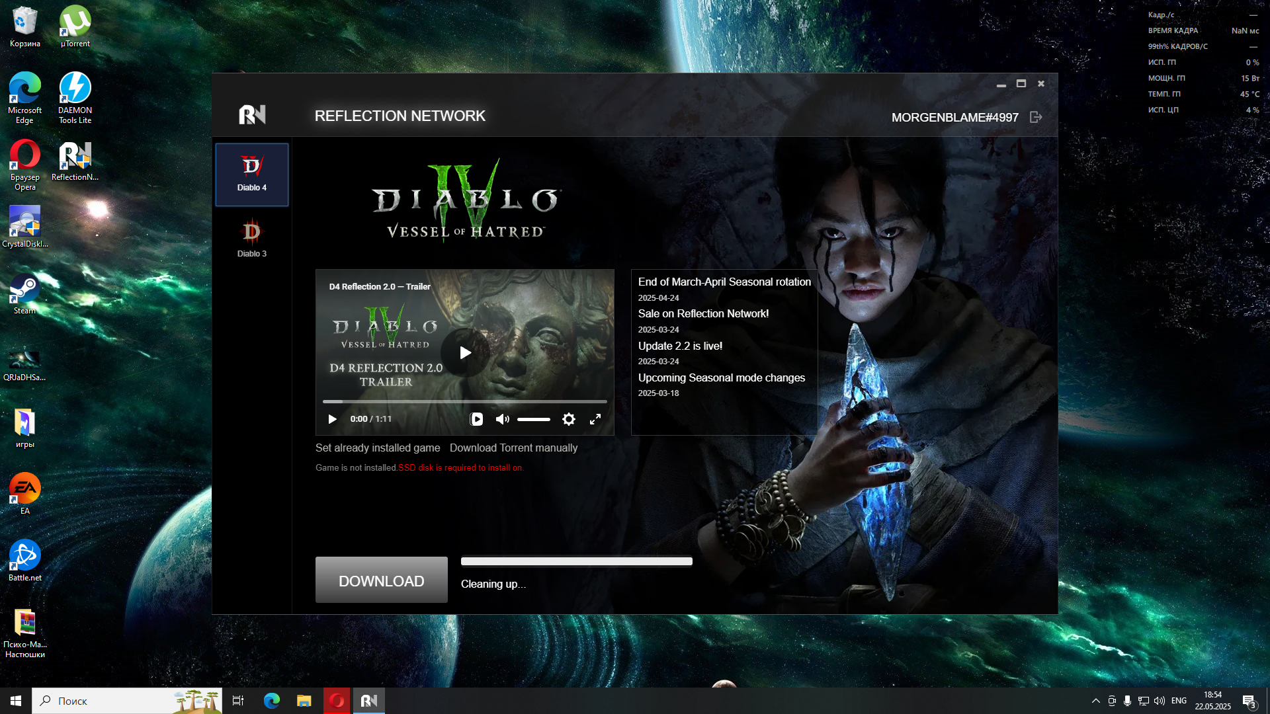Open Upcoming Seasonal mode changes news
The height and width of the screenshot is (714, 1270).
(721, 377)
